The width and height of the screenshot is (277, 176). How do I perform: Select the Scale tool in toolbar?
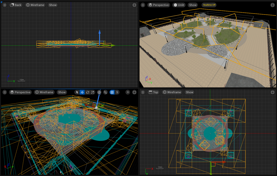(92, 92)
